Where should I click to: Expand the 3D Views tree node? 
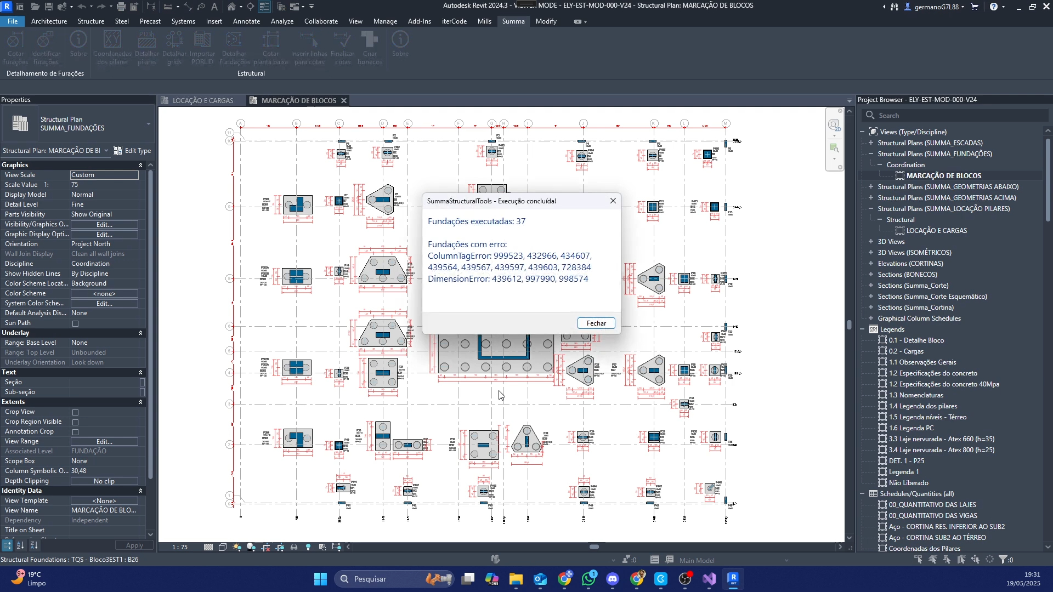tap(871, 242)
